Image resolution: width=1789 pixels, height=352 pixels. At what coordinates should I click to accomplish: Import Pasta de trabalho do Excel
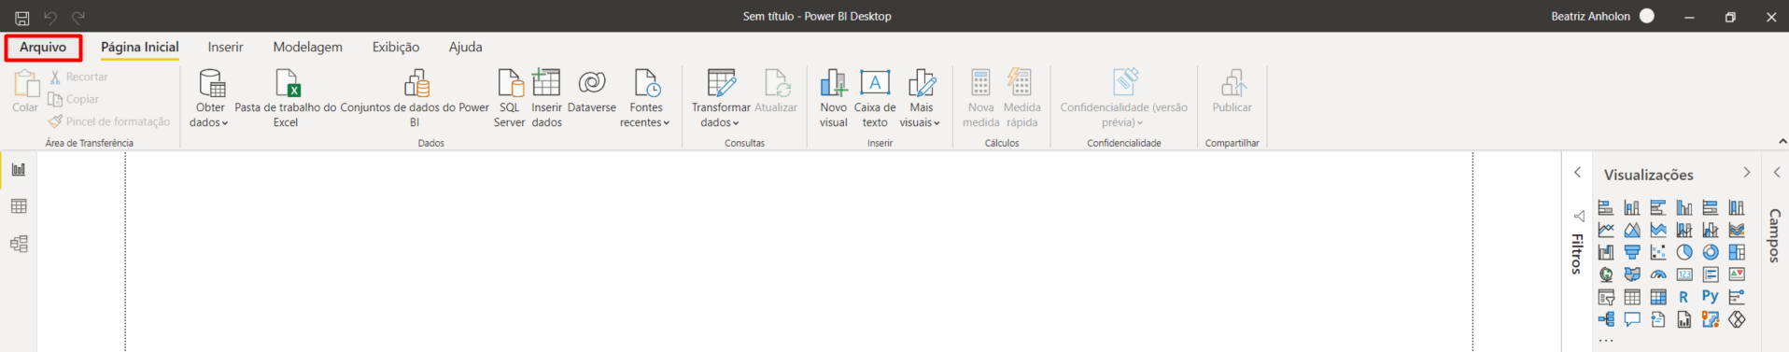[286, 98]
